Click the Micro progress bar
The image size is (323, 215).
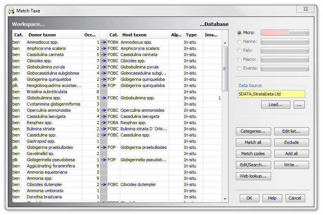click(285, 32)
